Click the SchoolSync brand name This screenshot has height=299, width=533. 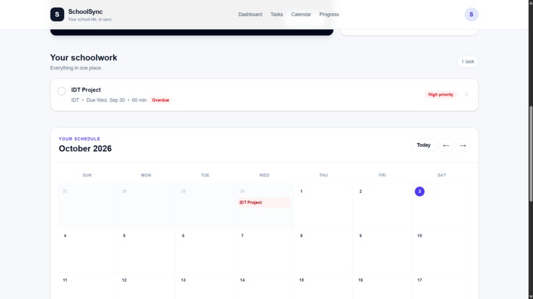pos(85,11)
